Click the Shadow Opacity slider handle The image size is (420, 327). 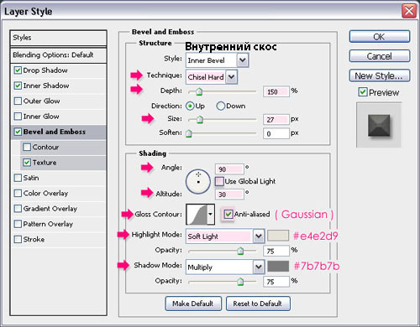(240, 282)
